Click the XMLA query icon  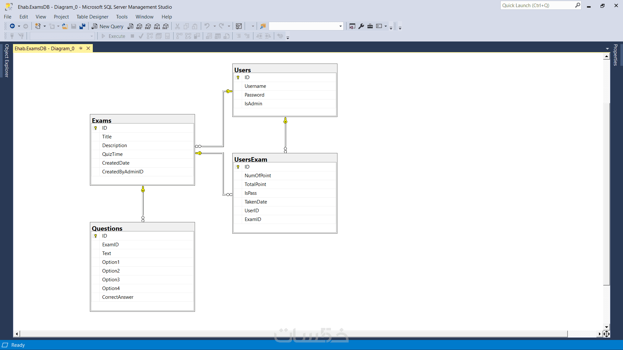coord(157,26)
